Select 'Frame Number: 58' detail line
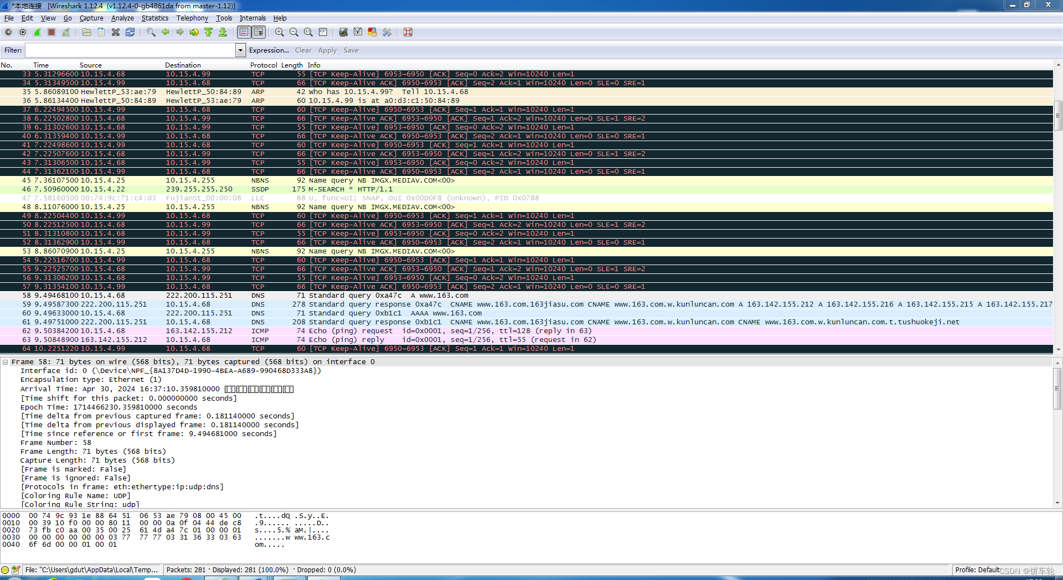The width and height of the screenshot is (1063, 580). click(56, 443)
